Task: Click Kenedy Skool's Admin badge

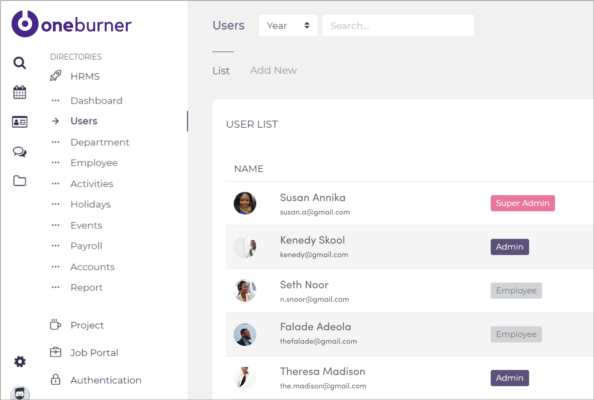Action: (x=509, y=247)
